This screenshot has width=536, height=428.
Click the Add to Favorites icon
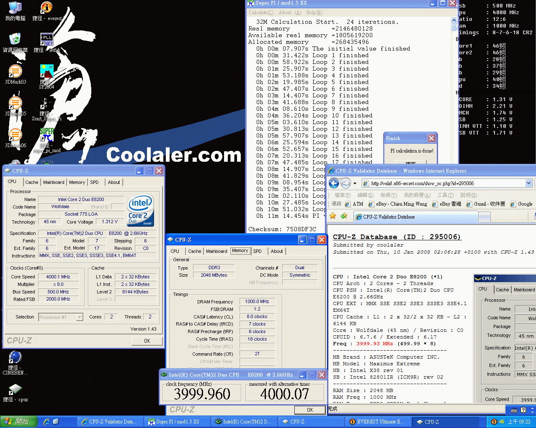coord(344,216)
